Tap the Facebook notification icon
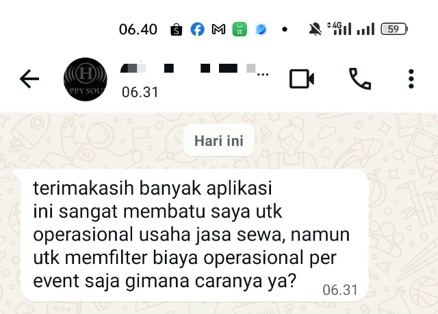This screenshot has height=314, width=438. coord(198,29)
